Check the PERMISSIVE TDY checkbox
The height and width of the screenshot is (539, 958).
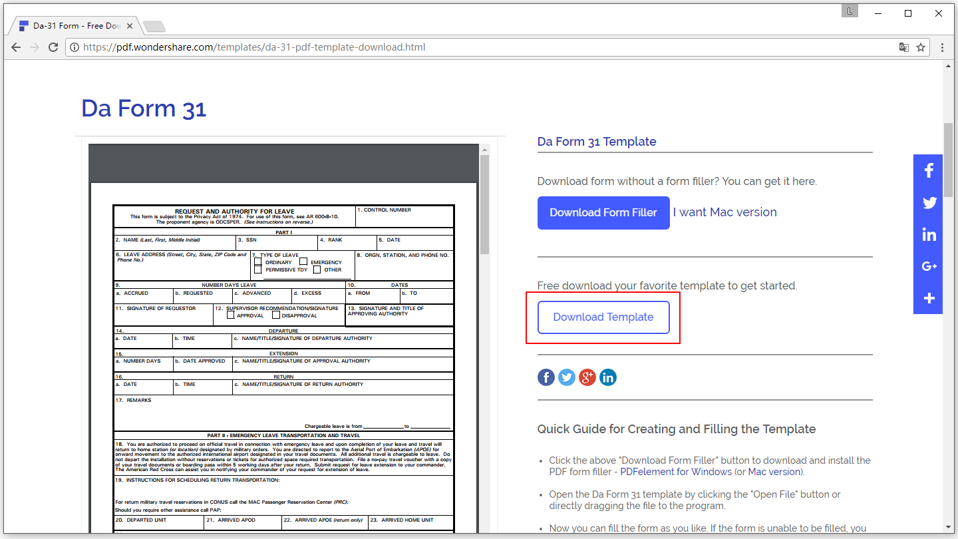pyautogui.click(x=258, y=269)
